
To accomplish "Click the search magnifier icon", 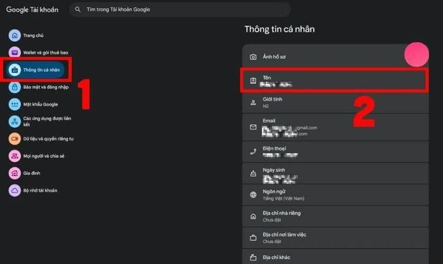I will tap(78, 9).
